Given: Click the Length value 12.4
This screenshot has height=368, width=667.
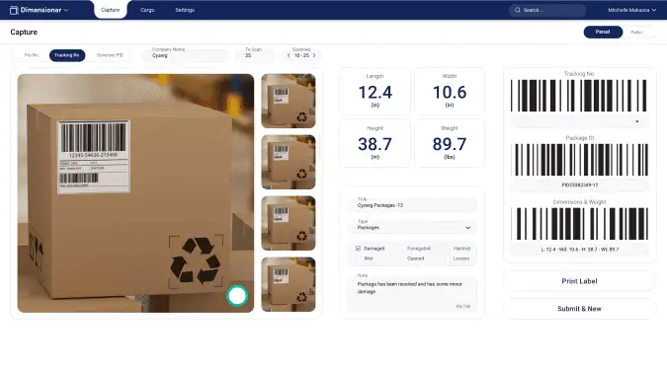Looking at the screenshot, I should tap(375, 92).
